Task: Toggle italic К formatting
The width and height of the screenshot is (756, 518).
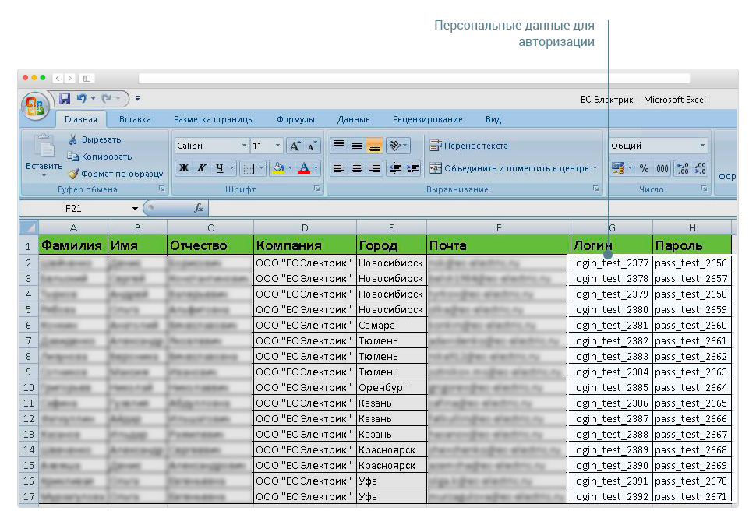Action: (x=202, y=168)
